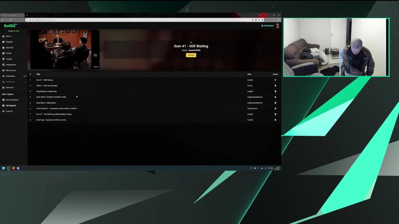Click the User column header
Image resolution: width=399 pixels, height=224 pixels.
[x=249, y=74]
